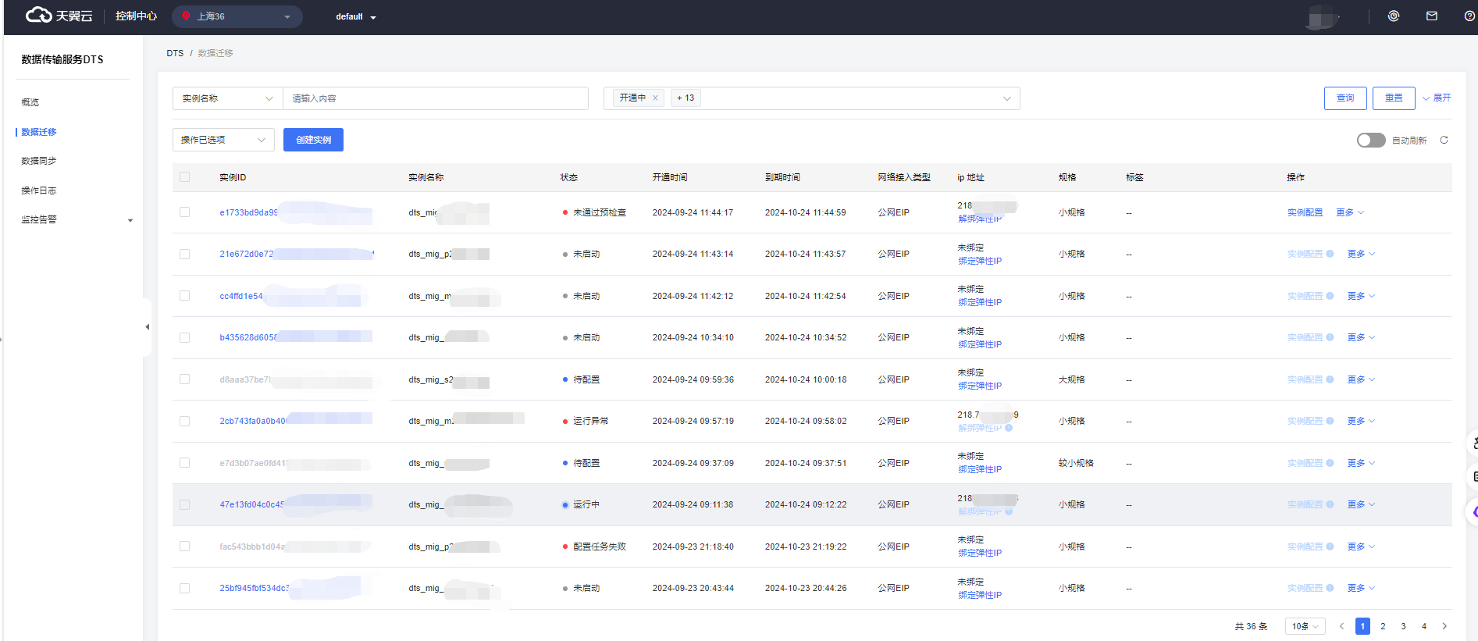This screenshot has height=641, width=1478.
Task: Click info icon in 运行异常 row IP cell
Action: click(x=1009, y=428)
